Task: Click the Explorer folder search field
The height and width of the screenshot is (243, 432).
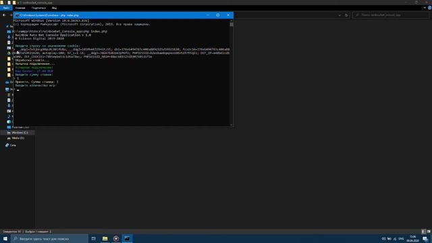Action: pos(391,15)
